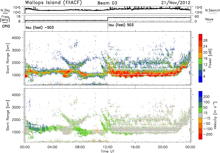Screen dimensions: 220x153
Task: Click the "18" frequency axis tick label
Action: pos(18,17)
